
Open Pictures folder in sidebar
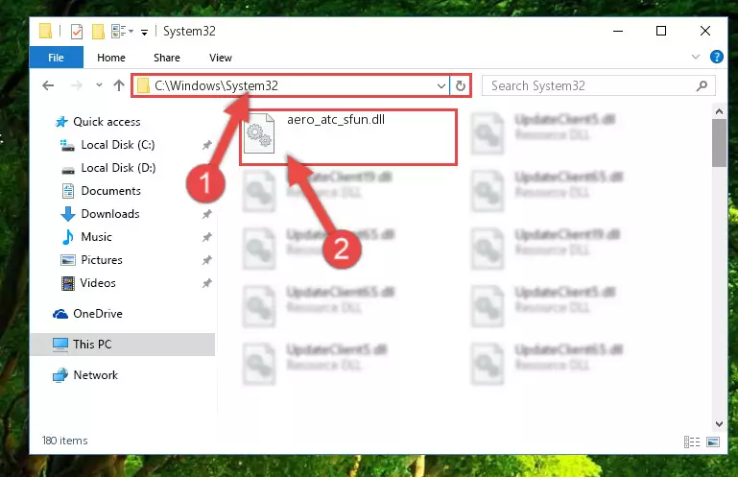coord(101,260)
